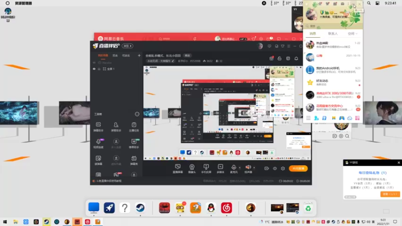Expand the microphone options arrow

[240, 168]
